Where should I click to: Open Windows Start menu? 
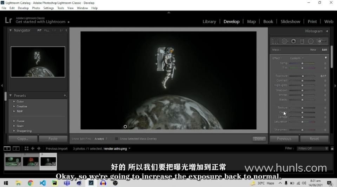6,183
